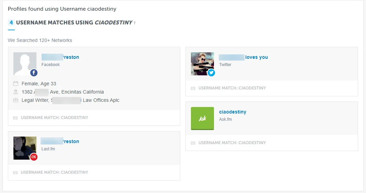The image size is (366, 193).
Task: Click the briefcase icon beside Legal Writer
Action: click(15, 100)
